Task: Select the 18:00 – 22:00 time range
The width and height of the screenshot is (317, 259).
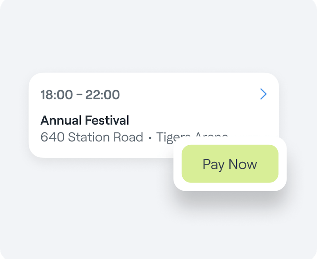Action: point(80,95)
